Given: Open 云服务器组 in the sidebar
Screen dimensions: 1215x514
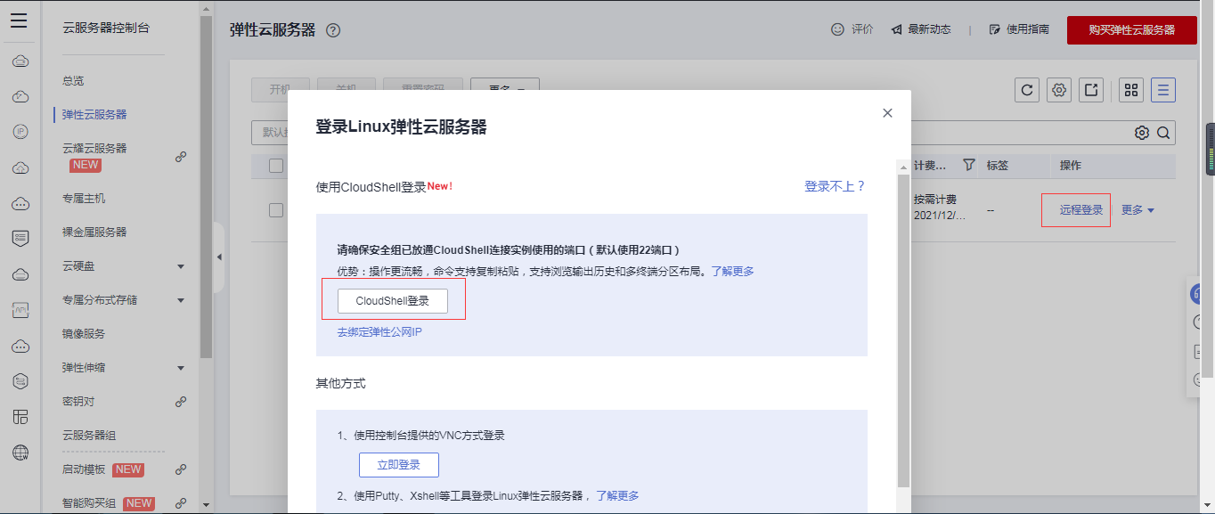Looking at the screenshot, I should click(89, 436).
